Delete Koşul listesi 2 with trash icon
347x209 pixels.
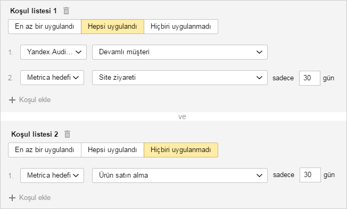pyautogui.click(x=67, y=134)
